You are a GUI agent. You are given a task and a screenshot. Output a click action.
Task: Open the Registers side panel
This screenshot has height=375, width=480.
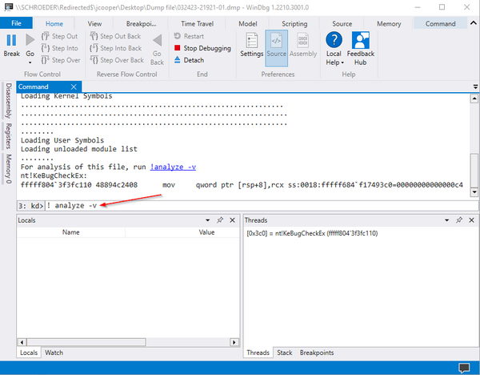pos(8,136)
